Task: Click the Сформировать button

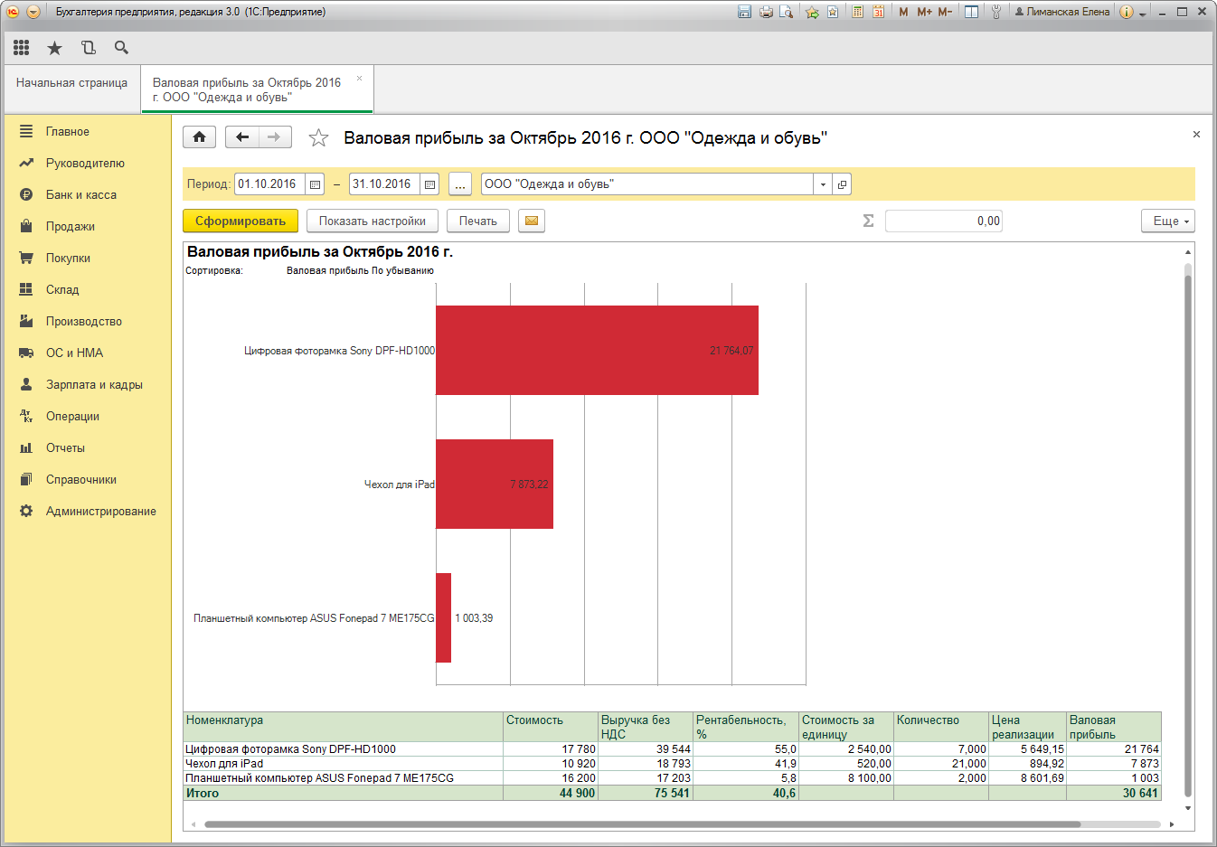Action: coord(241,221)
